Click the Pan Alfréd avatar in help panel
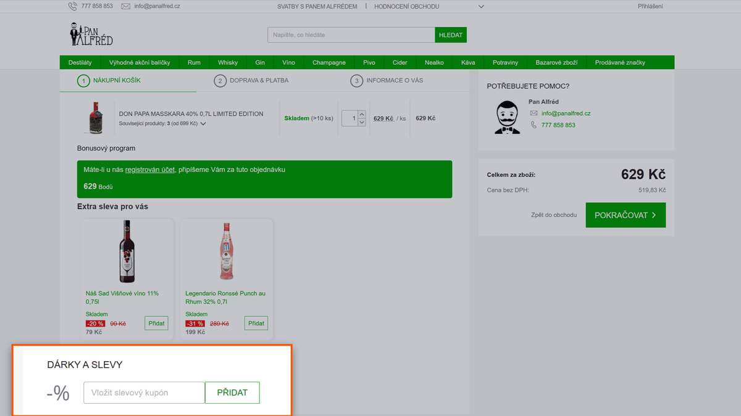Screen dimensions: 741x416 pos(507,117)
